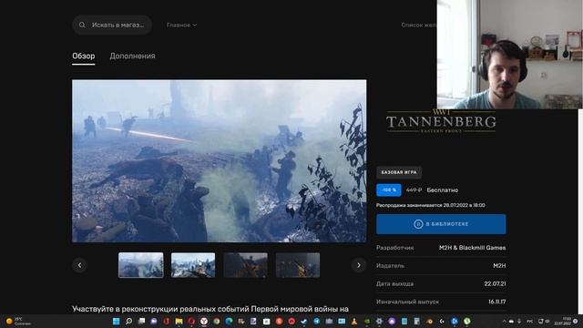Click the store search magnifier icon
The height and width of the screenshot is (328, 583).
(x=82, y=25)
